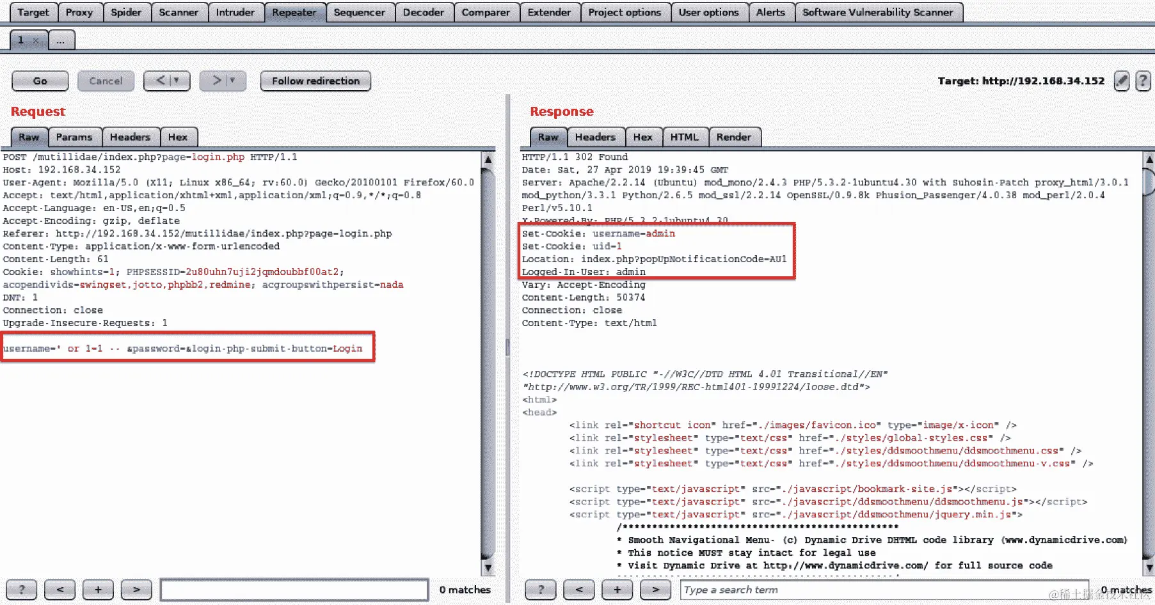Screen dimensions: 1155x605
Task: Click 'HTTP/1.1 302 Found' status line
Action: 575,157
